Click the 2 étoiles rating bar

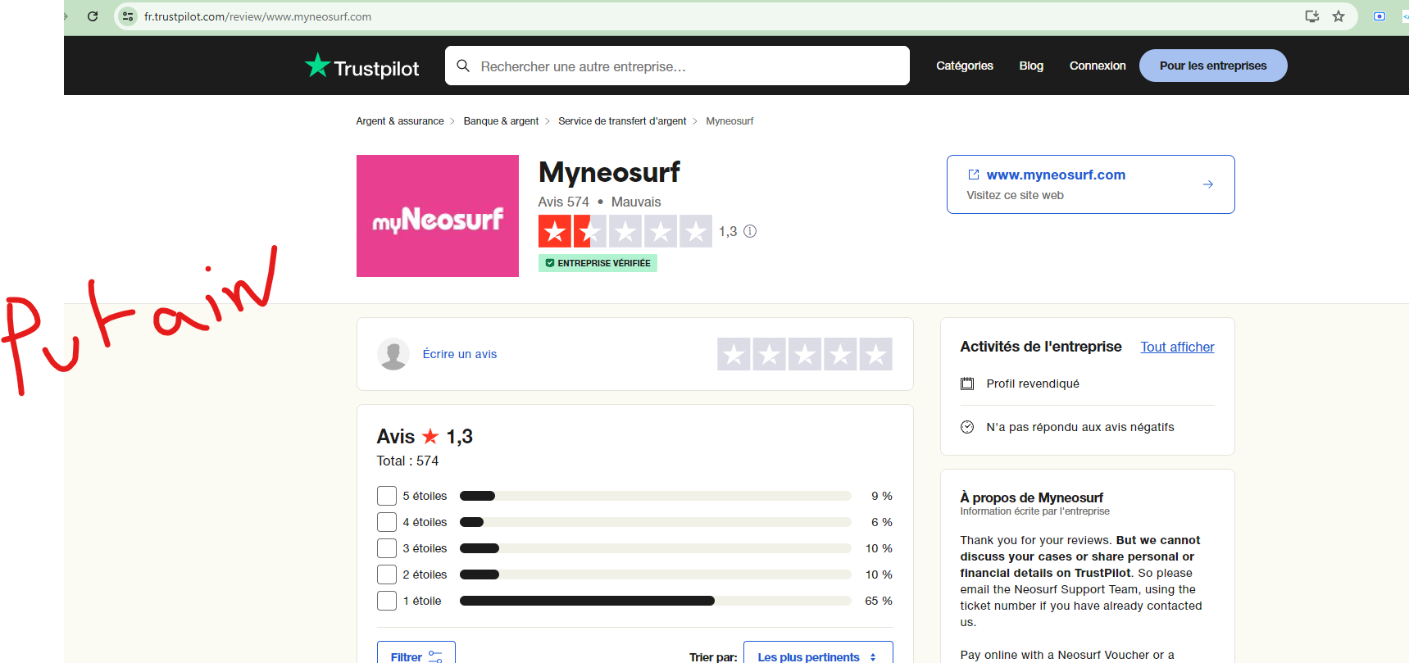point(656,574)
